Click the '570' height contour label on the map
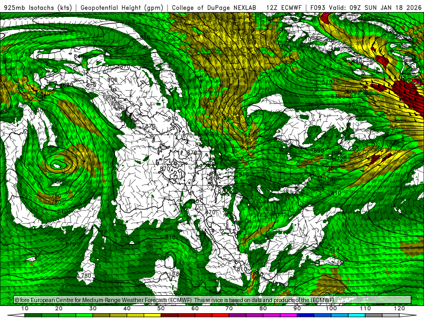Viewport: 424px width, 318px height. (327, 82)
